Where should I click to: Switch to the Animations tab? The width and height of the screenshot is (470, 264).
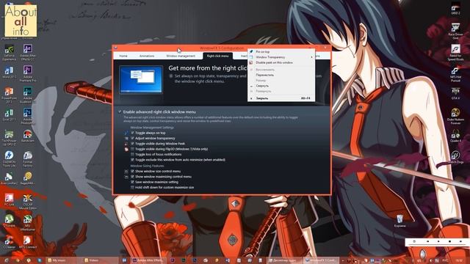[147, 56]
